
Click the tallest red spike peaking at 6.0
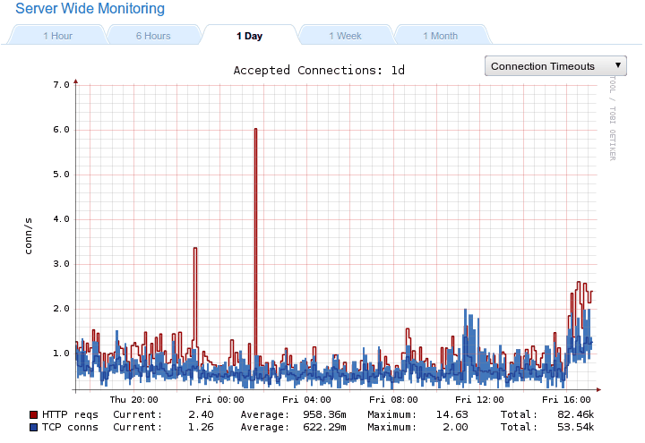(x=255, y=131)
